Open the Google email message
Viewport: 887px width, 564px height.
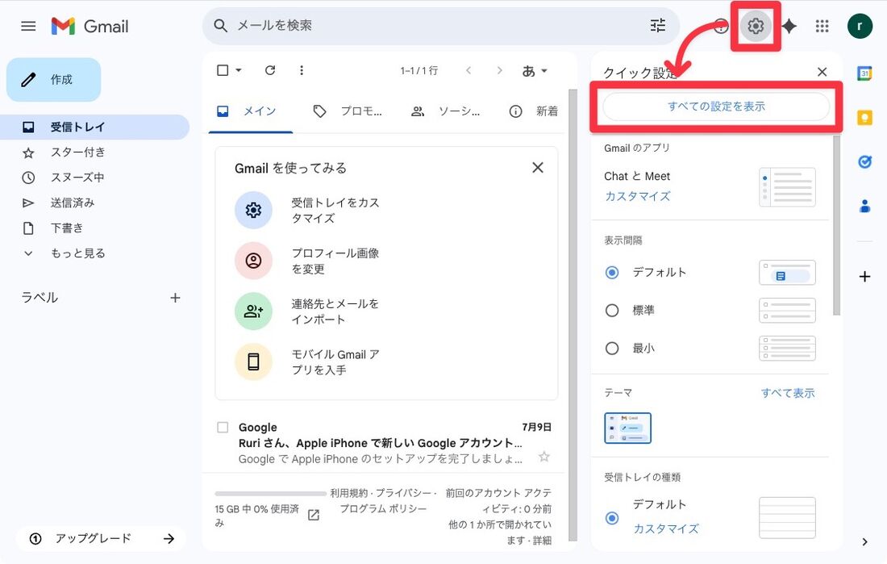[x=385, y=443]
